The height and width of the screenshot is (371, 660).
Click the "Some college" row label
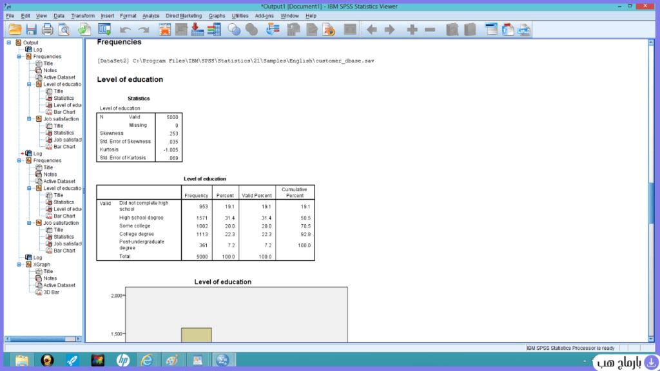coord(135,226)
